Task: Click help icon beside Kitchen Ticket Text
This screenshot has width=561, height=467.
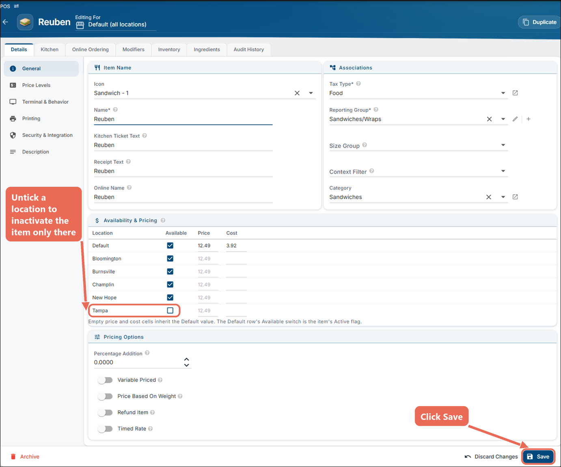Action: 145,136
